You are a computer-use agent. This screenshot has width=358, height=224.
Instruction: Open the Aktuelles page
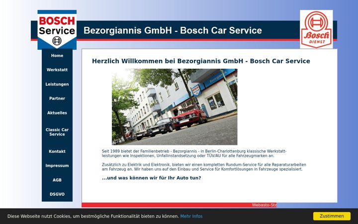coord(57,112)
